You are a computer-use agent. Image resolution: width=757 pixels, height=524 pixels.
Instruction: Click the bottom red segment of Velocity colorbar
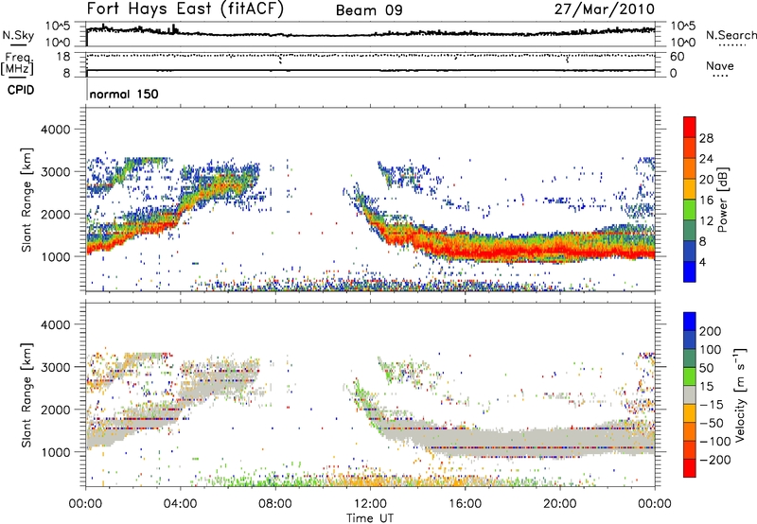click(690, 468)
